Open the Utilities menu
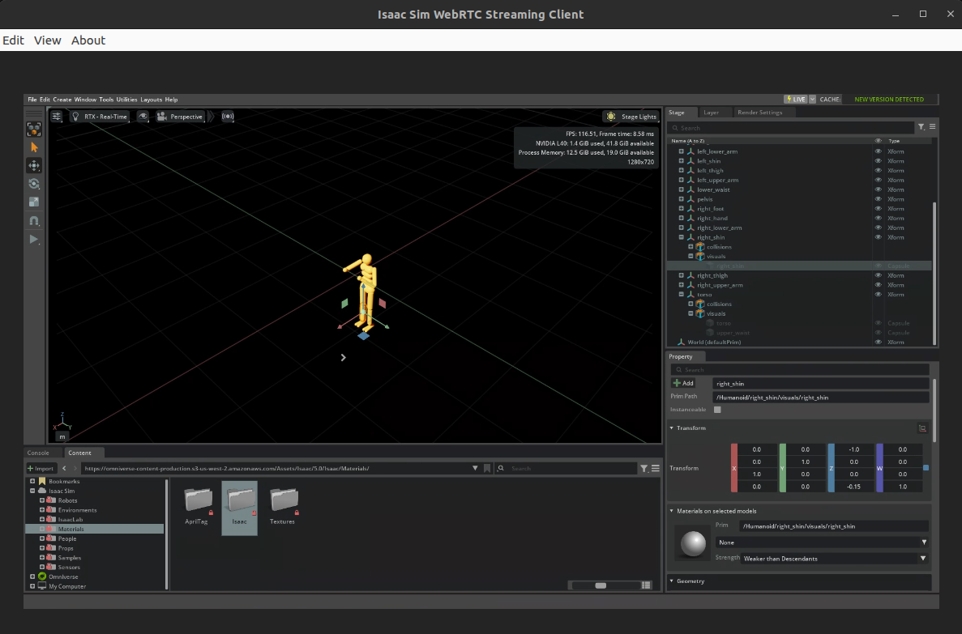 126,100
